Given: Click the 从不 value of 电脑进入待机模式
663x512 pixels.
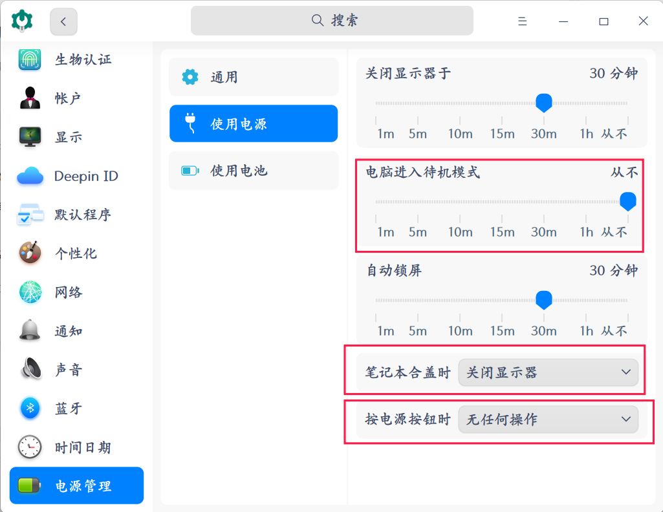Looking at the screenshot, I should tap(624, 172).
